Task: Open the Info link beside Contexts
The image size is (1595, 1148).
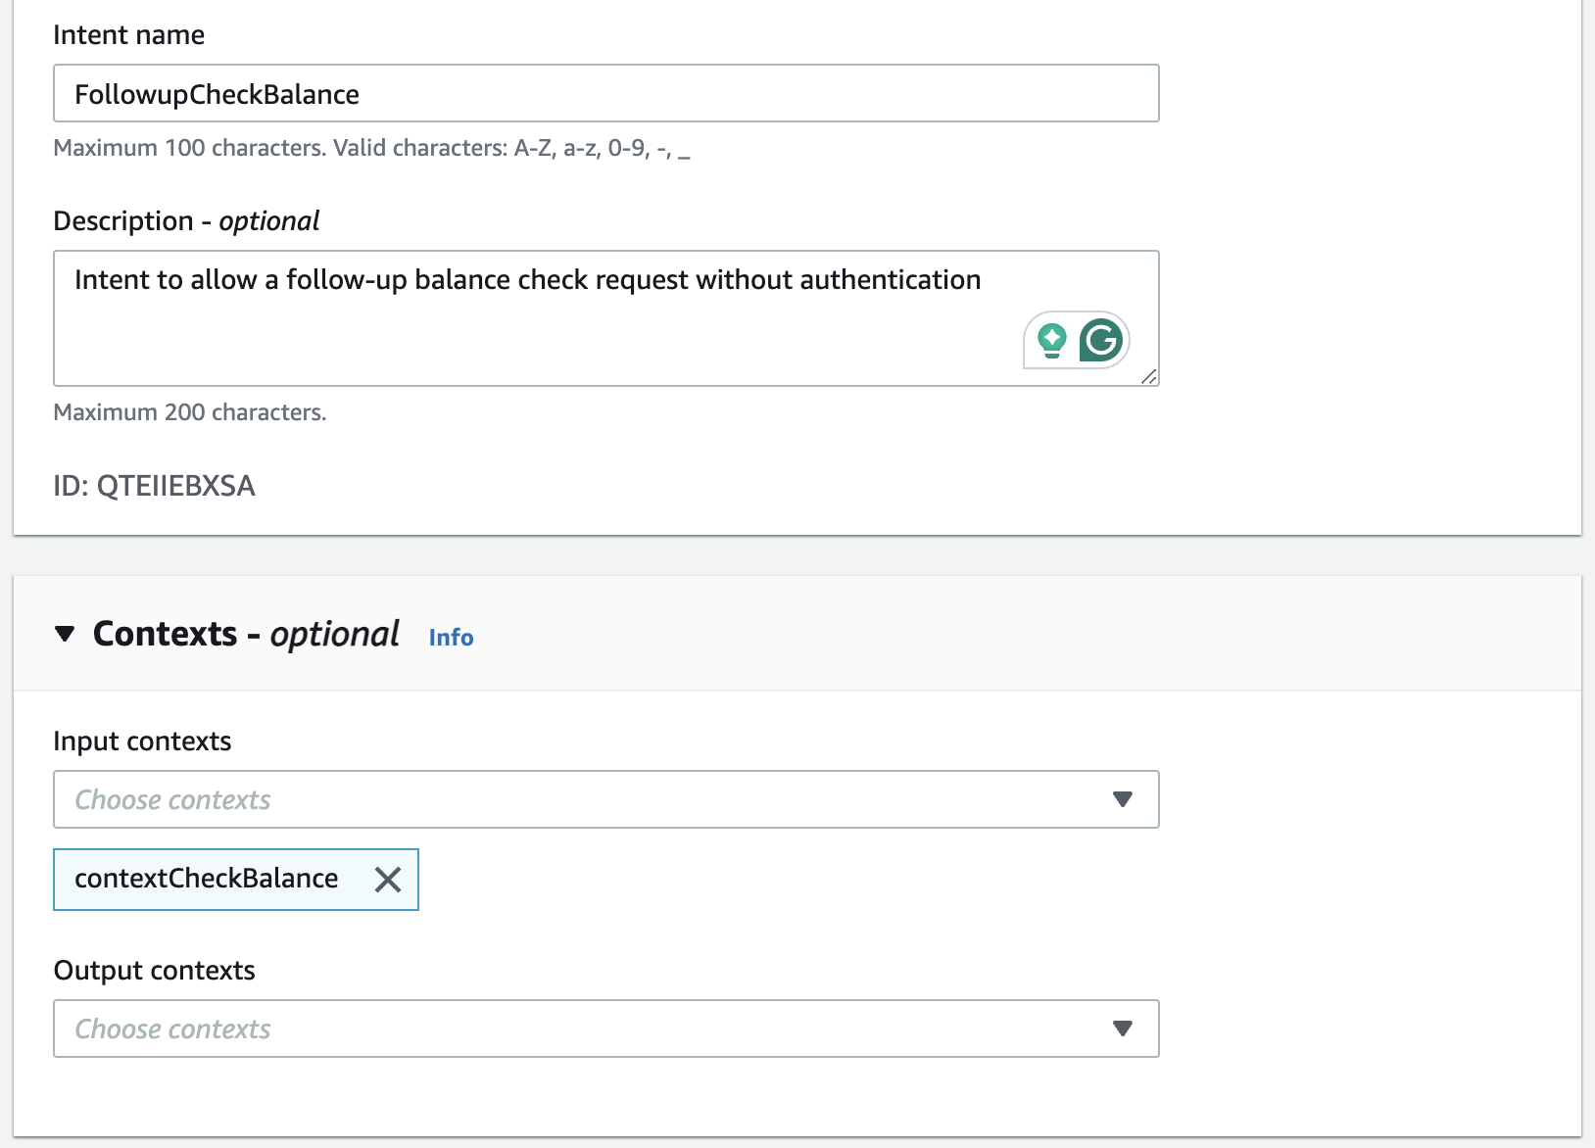Action: coord(451,638)
